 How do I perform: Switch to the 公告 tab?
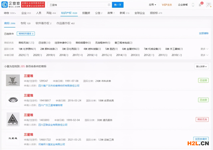(99, 13)
